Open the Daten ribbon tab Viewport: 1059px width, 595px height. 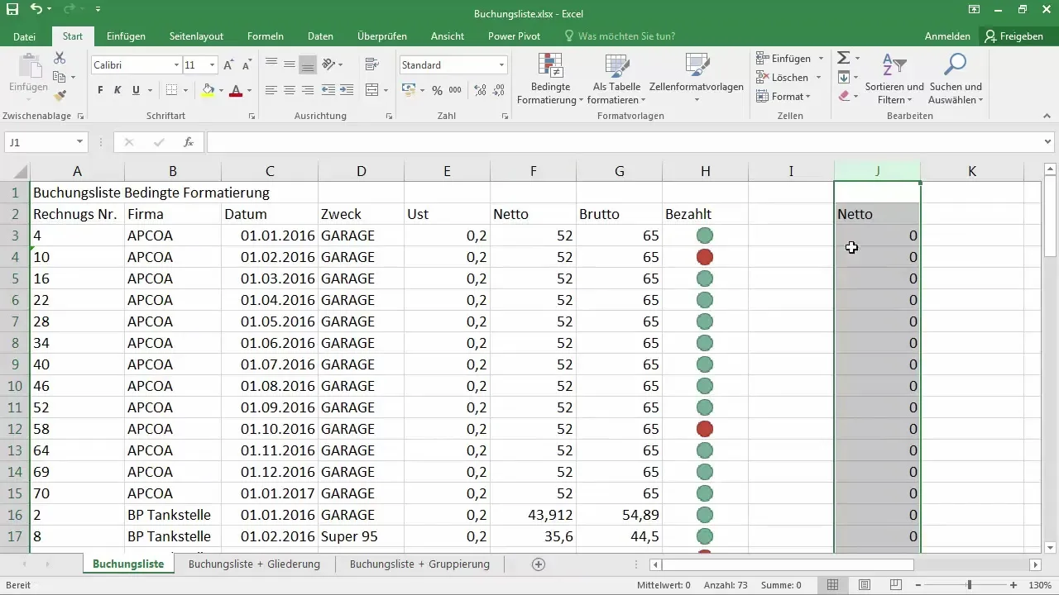pyautogui.click(x=320, y=36)
